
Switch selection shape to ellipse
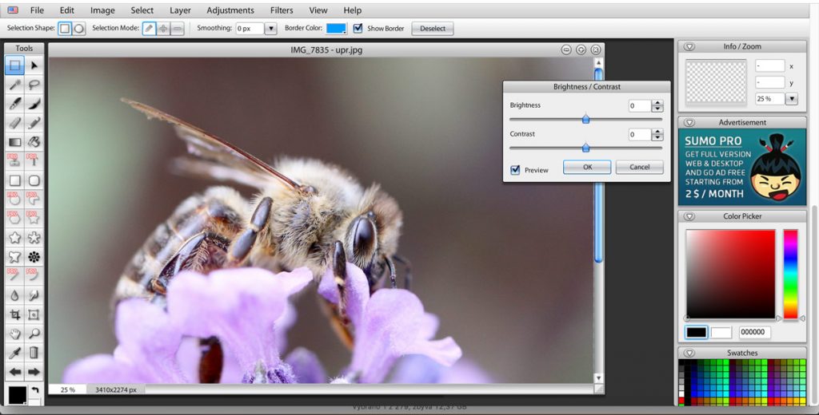coord(78,29)
